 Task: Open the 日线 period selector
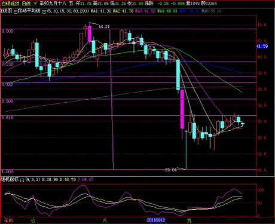tap(26, 4)
